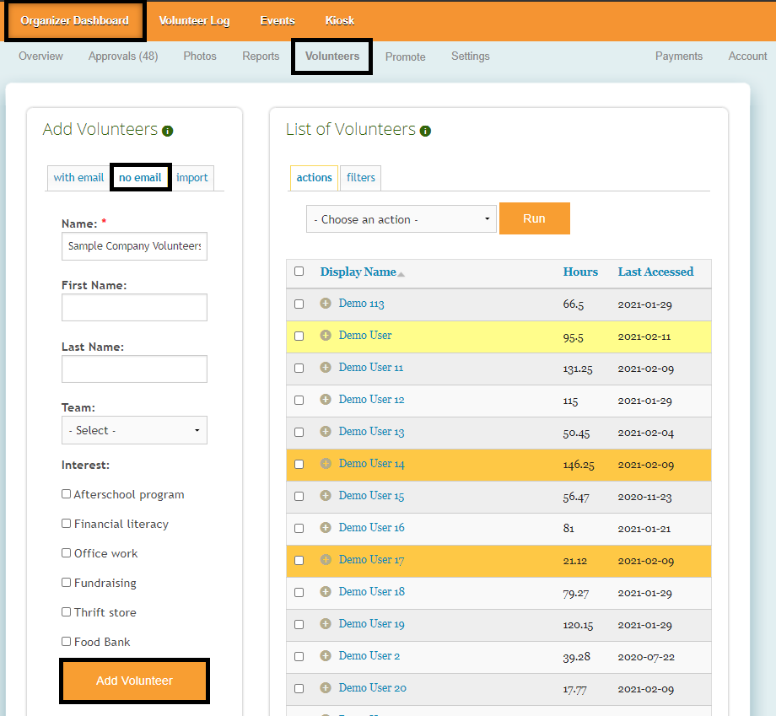
Task: Click sort arrow next to Display Name
Action: 401,274
